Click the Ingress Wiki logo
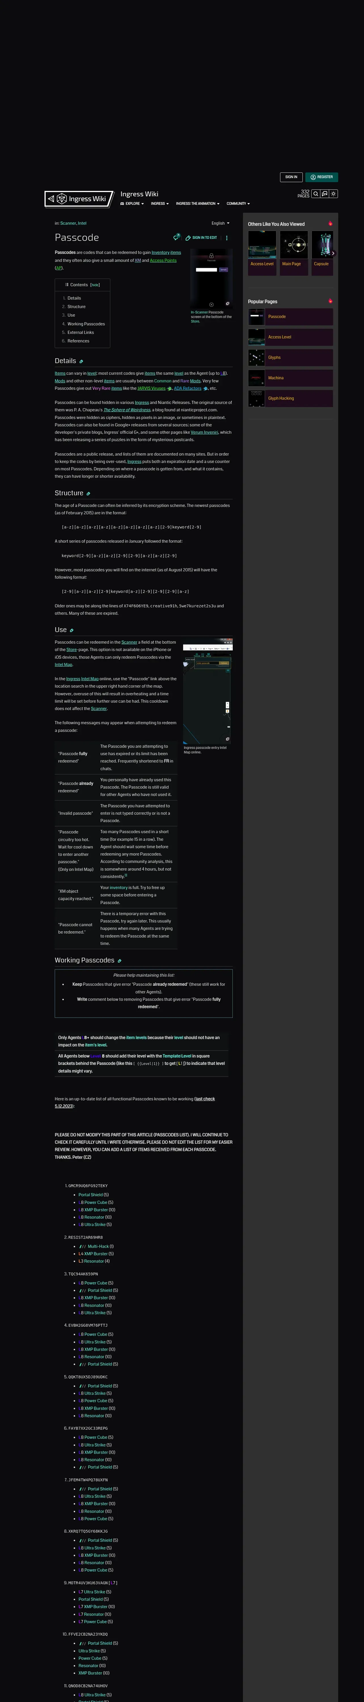Viewport: 364px width, 1702px height. coord(79,198)
